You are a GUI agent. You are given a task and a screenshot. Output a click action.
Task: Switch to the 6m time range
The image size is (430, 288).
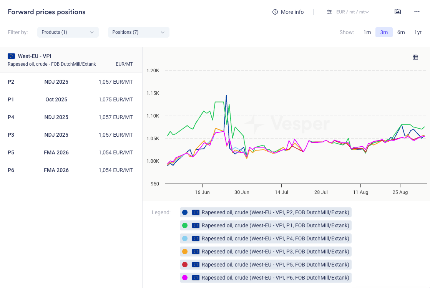(x=401, y=32)
